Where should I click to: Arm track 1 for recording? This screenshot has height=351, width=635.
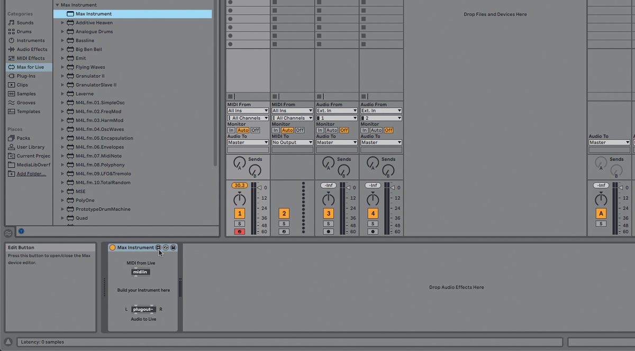(239, 231)
